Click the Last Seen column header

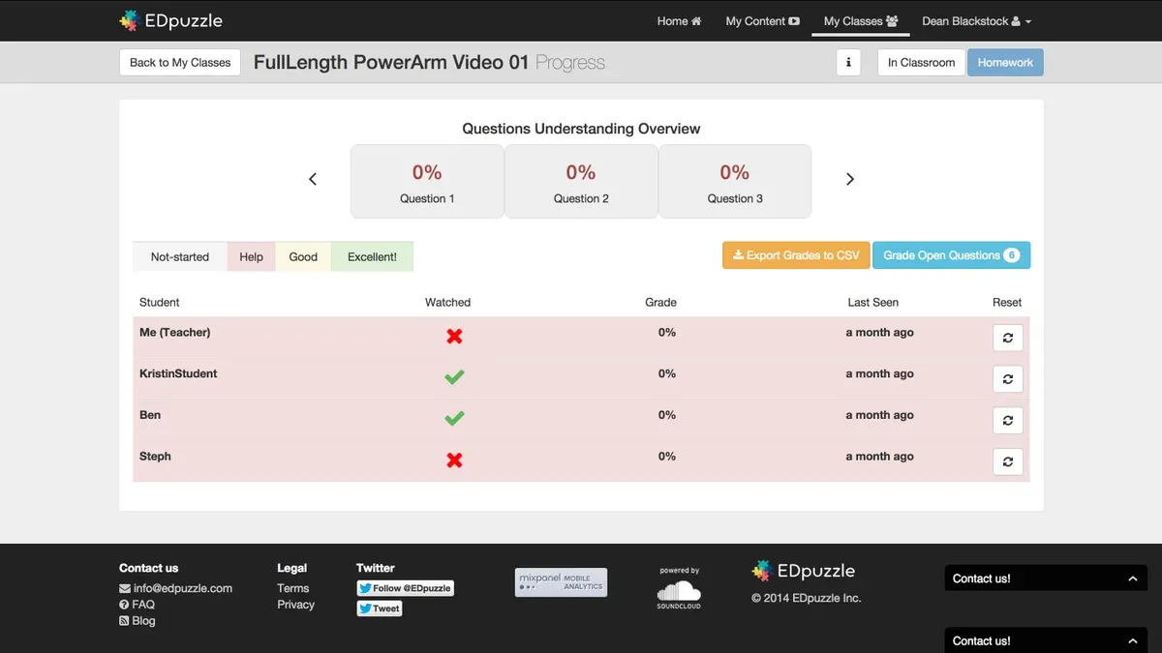click(873, 302)
